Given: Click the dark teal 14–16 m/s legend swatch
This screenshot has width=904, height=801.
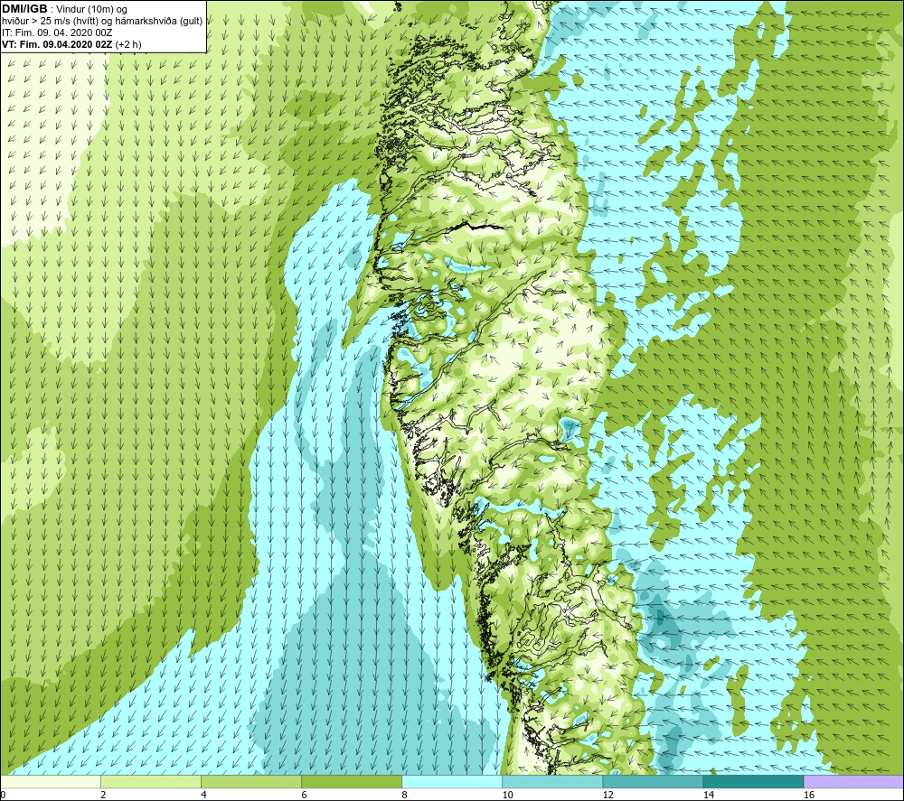Looking at the screenshot, I should 753,782.
